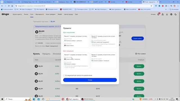Switch to OBS in the taskbar

88,99
